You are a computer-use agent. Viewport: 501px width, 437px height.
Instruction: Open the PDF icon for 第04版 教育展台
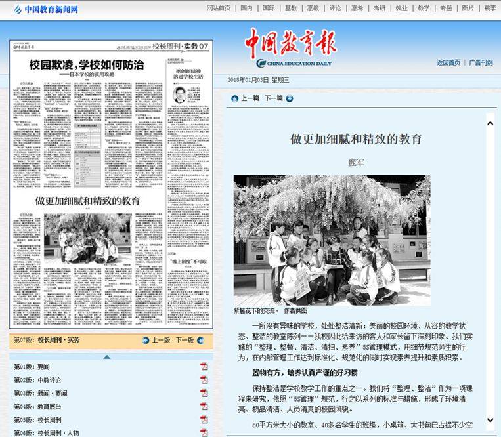click(204, 406)
